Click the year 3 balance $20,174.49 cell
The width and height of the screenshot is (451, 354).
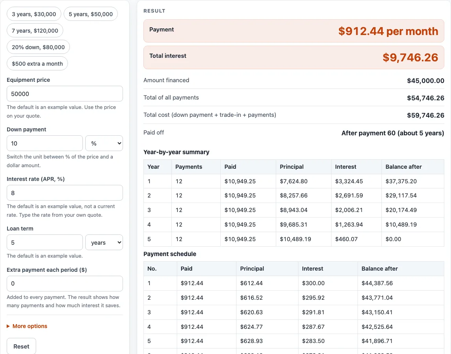[x=413, y=210]
